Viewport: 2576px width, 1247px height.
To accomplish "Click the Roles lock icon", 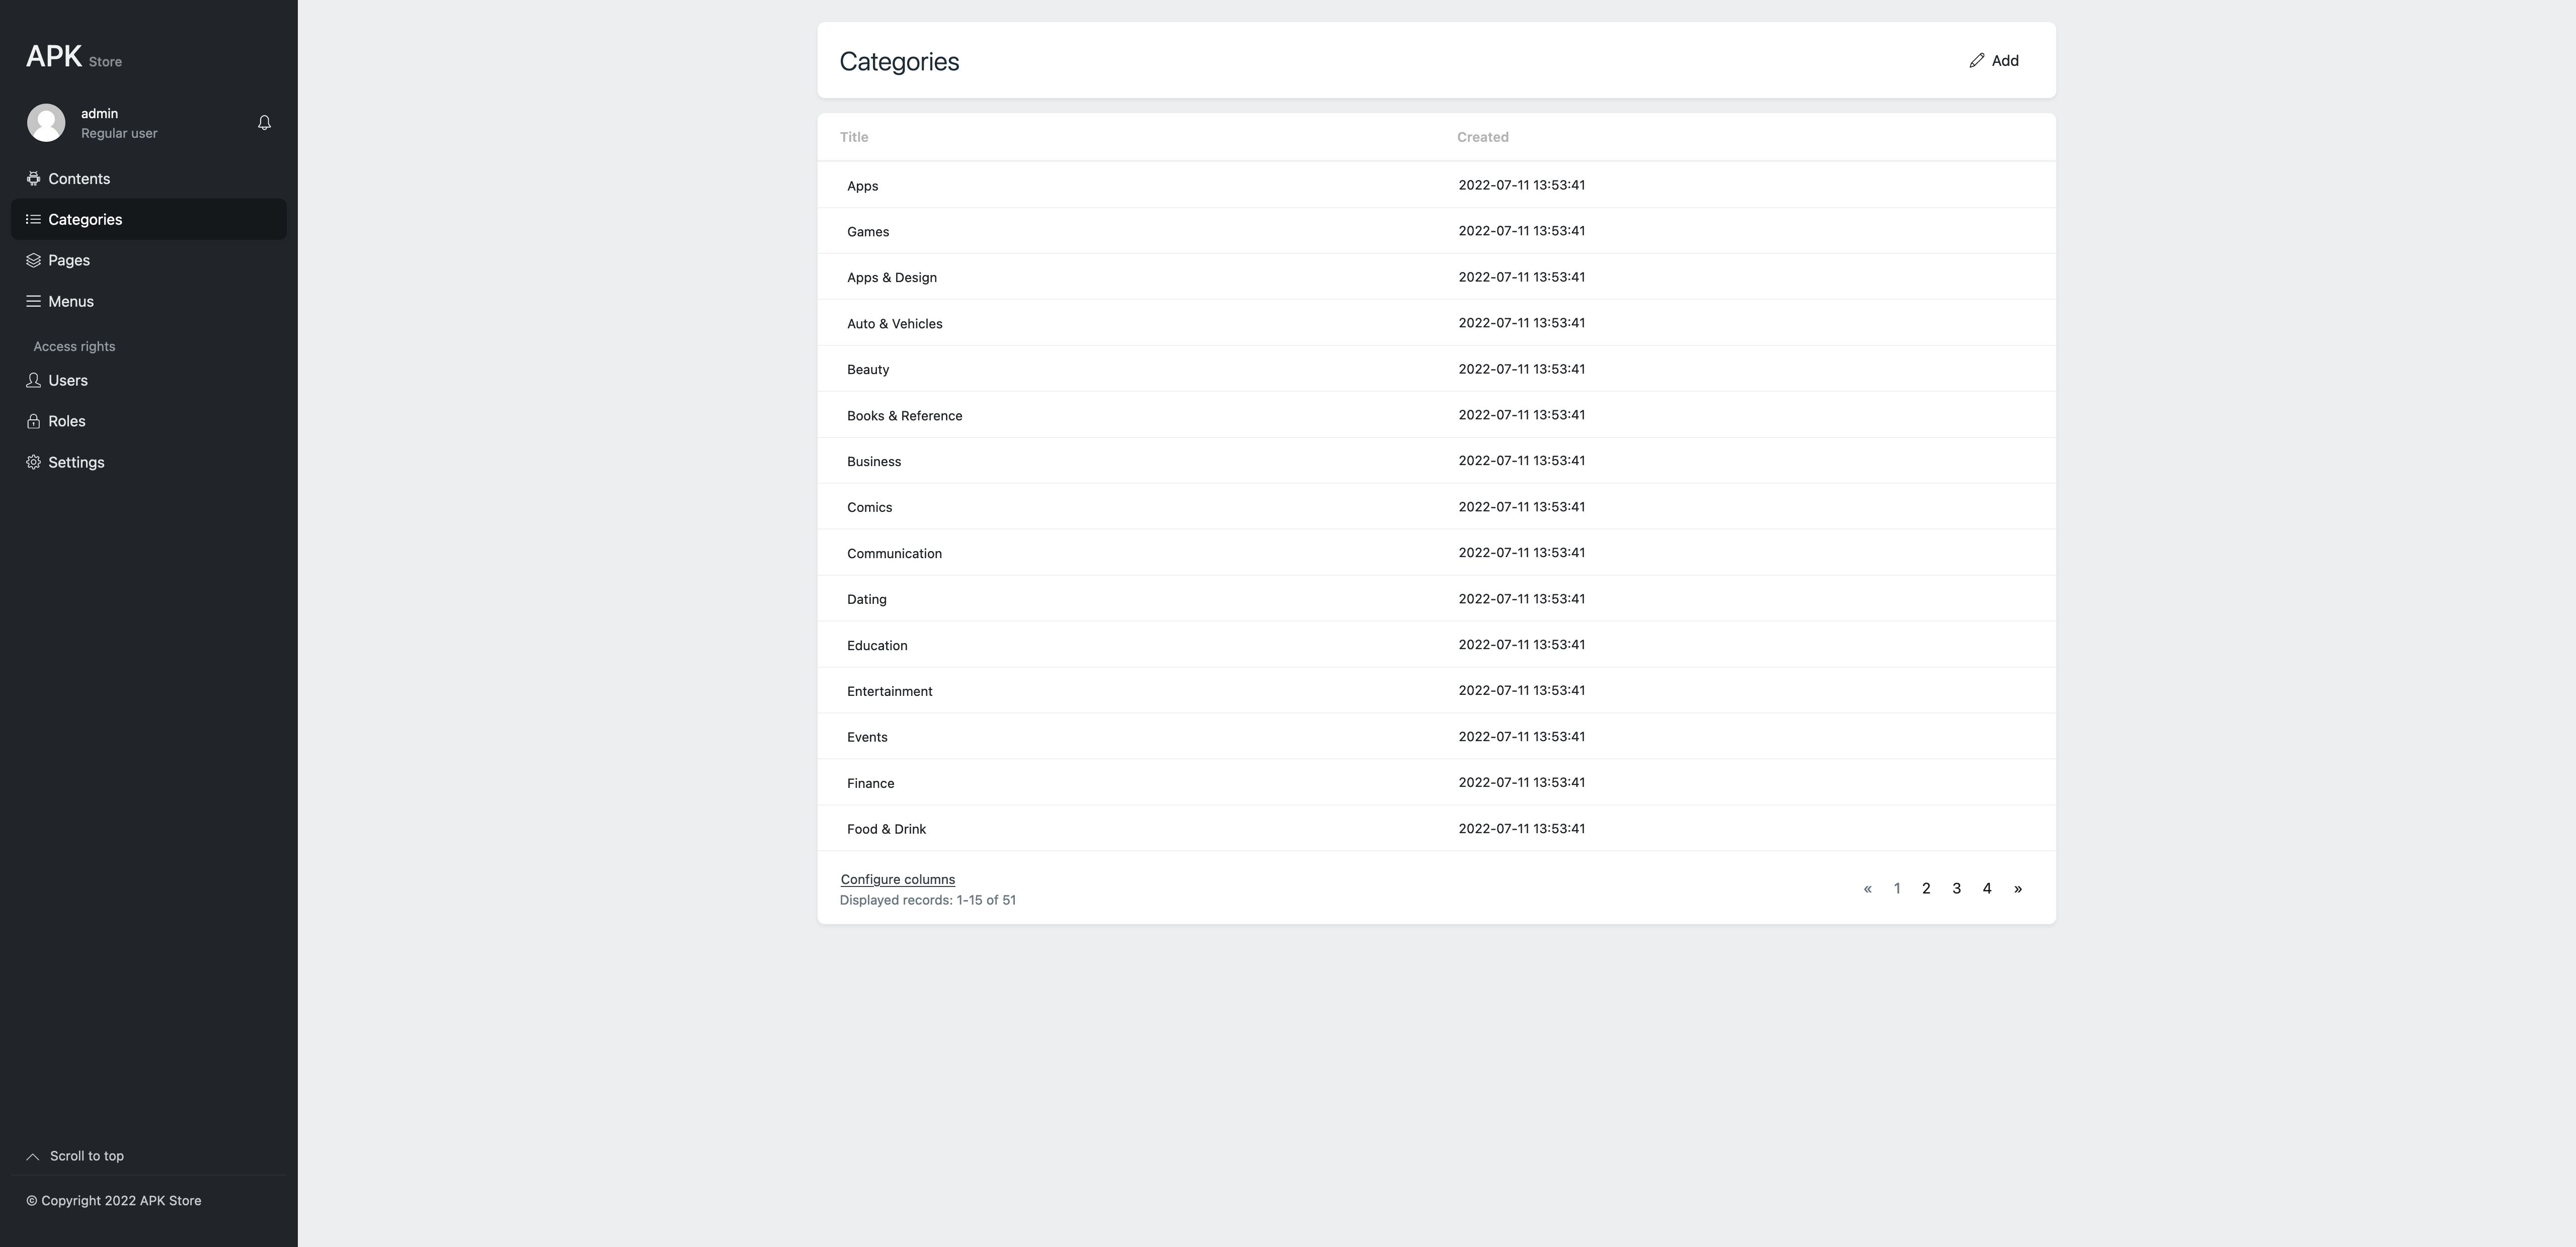I will click(x=33, y=422).
